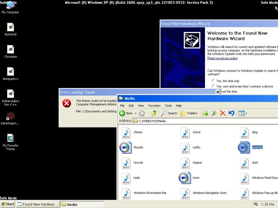Click the 1:35 PM taskbar clock
This screenshot has width=278, height=208.
[x=267, y=204]
